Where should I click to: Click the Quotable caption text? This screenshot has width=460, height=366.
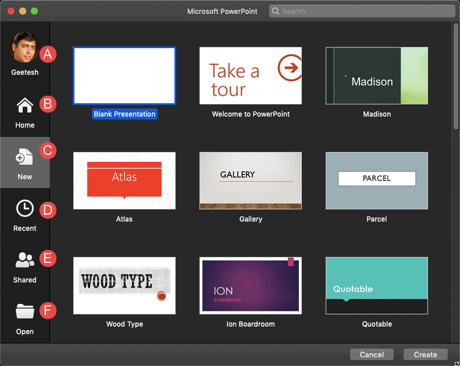[377, 324]
